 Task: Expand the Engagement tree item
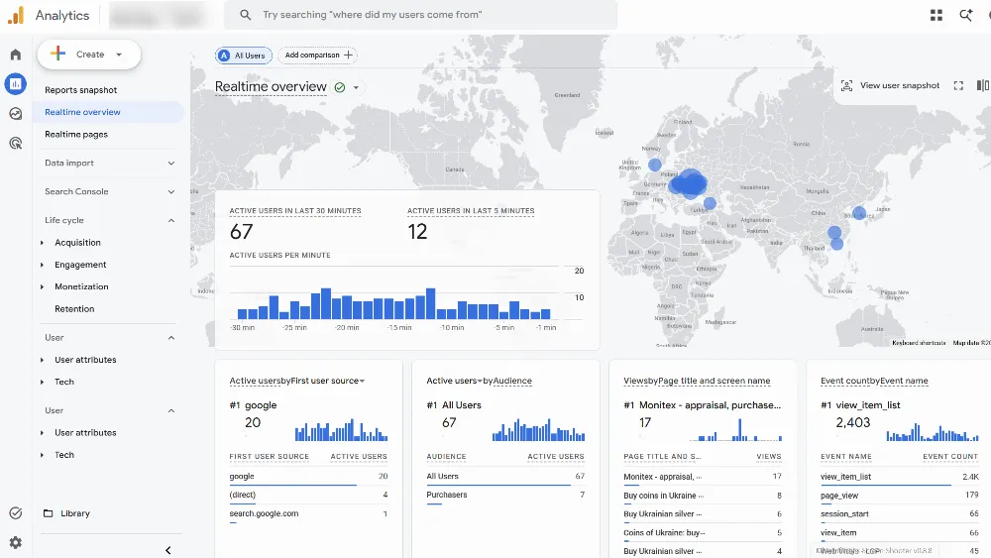click(43, 265)
